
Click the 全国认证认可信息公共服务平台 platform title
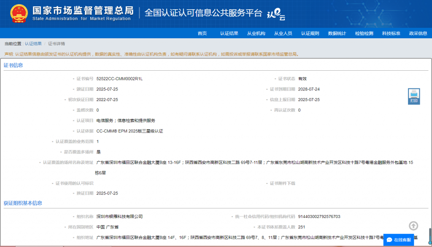pyautogui.click(x=203, y=13)
